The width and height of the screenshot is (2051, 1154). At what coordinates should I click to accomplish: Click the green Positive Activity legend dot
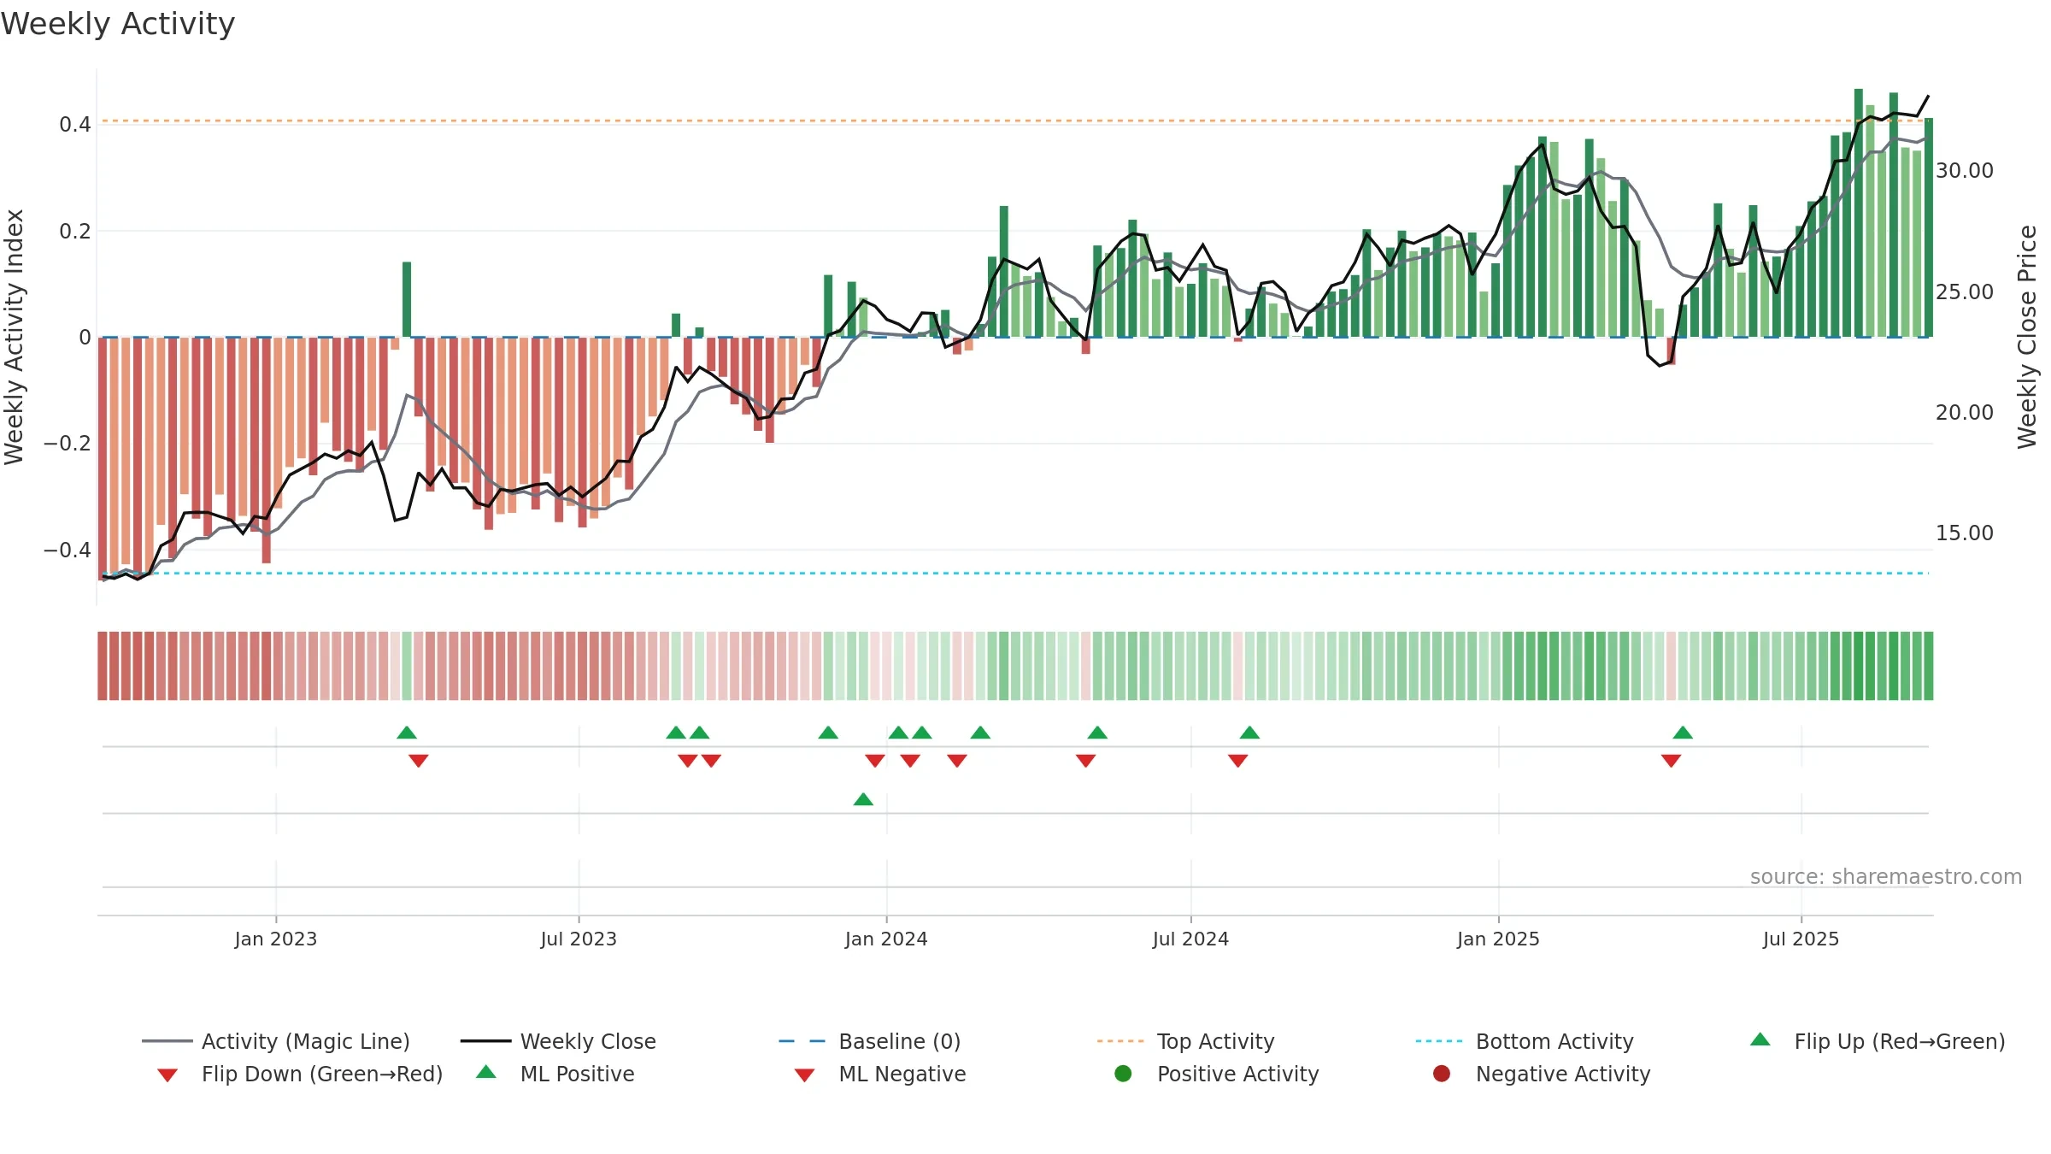coord(1124,1074)
